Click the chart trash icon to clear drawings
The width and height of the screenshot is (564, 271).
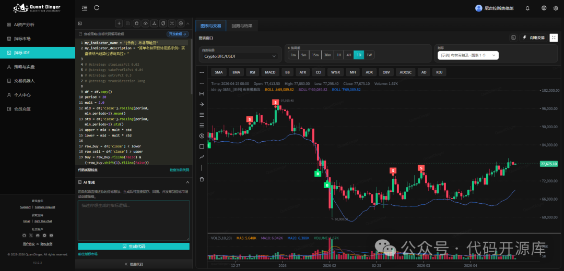(x=202, y=179)
